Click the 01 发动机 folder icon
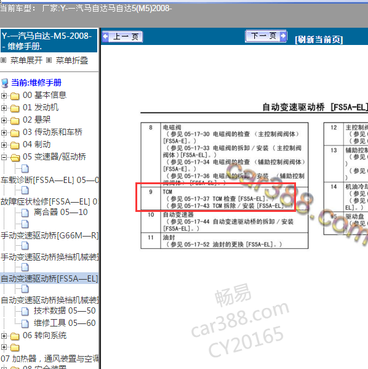The height and width of the screenshot is (369, 368). [15, 108]
